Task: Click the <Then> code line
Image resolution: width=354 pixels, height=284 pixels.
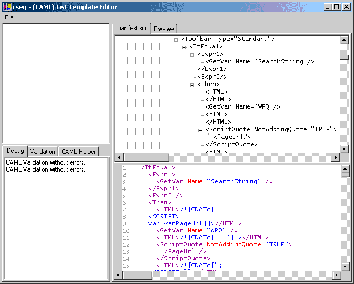Action: (x=160, y=202)
